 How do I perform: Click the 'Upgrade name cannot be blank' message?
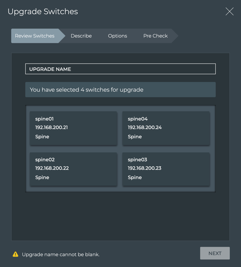click(61, 255)
